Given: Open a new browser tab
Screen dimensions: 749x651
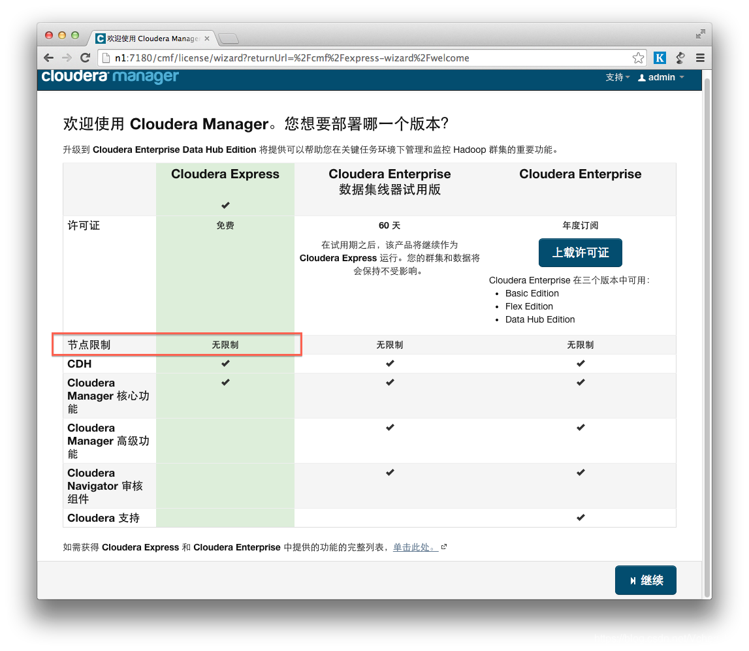Looking at the screenshot, I should 229,39.
